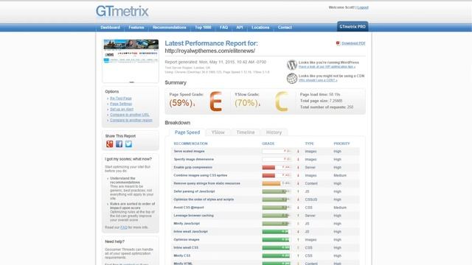Viewport: 472px width, 265px height.
Task: Click the Page Settings link
Action: 121,104
